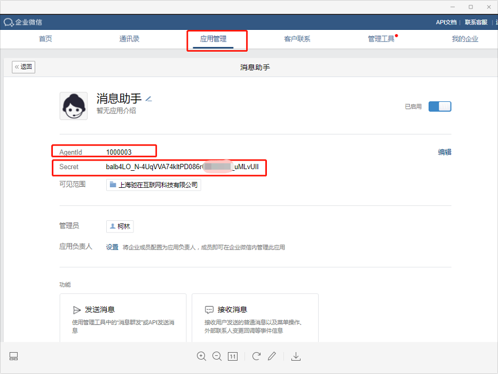The height and width of the screenshot is (374, 498).
Task: Select the AgentId value 1000003
Action: [119, 152]
